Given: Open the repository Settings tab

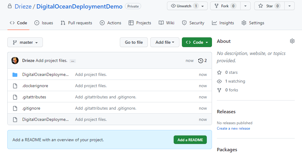Looking at the screenshot, I should 253,23.
